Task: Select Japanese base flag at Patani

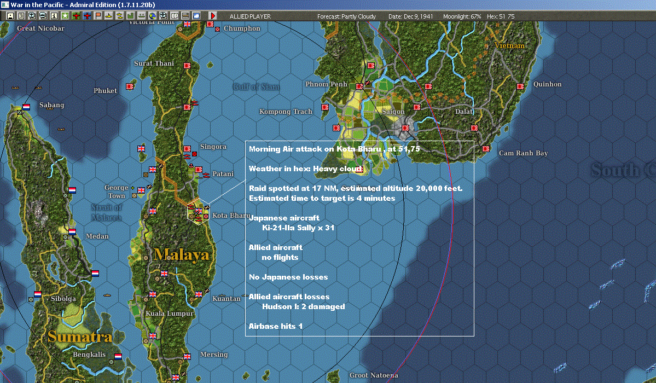Action: (x=199, y=170)
